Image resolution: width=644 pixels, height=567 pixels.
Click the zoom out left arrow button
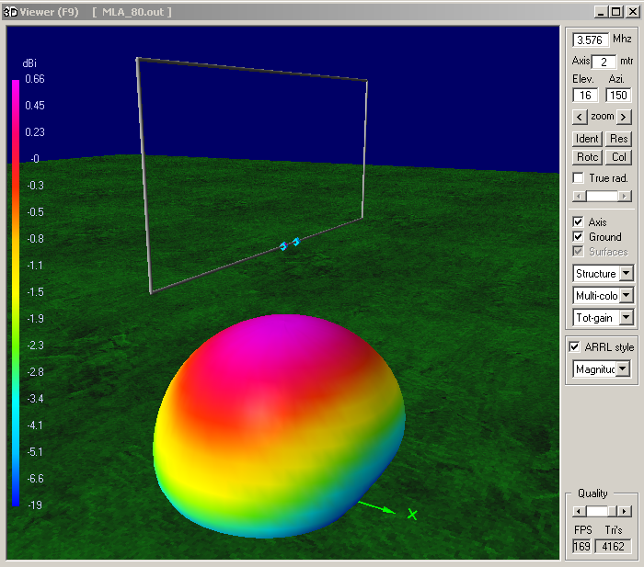(x=580, y=117)
